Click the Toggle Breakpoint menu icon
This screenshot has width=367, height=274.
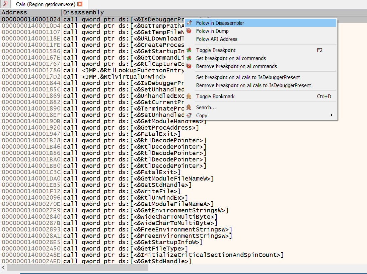189,50
